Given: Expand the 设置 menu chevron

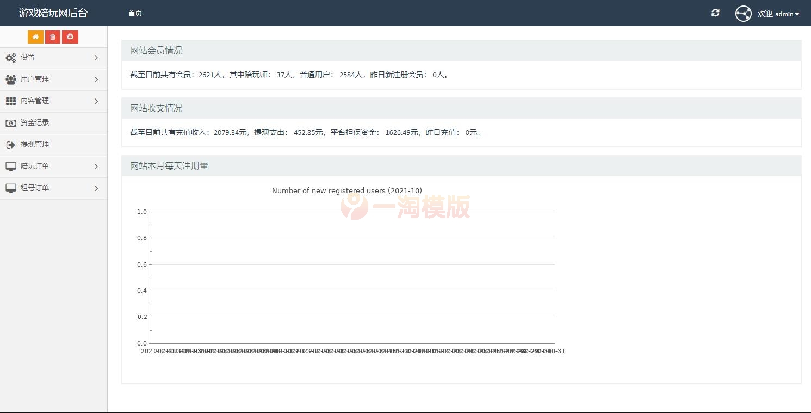Looking at the screenshot, I should pyautogui.click(x=96, y=58).
